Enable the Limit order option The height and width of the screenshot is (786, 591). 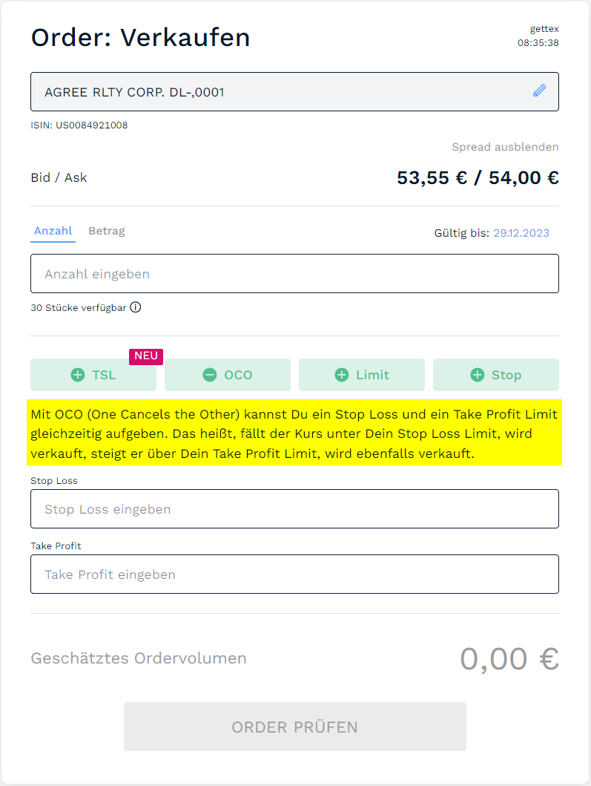[362, 375]
